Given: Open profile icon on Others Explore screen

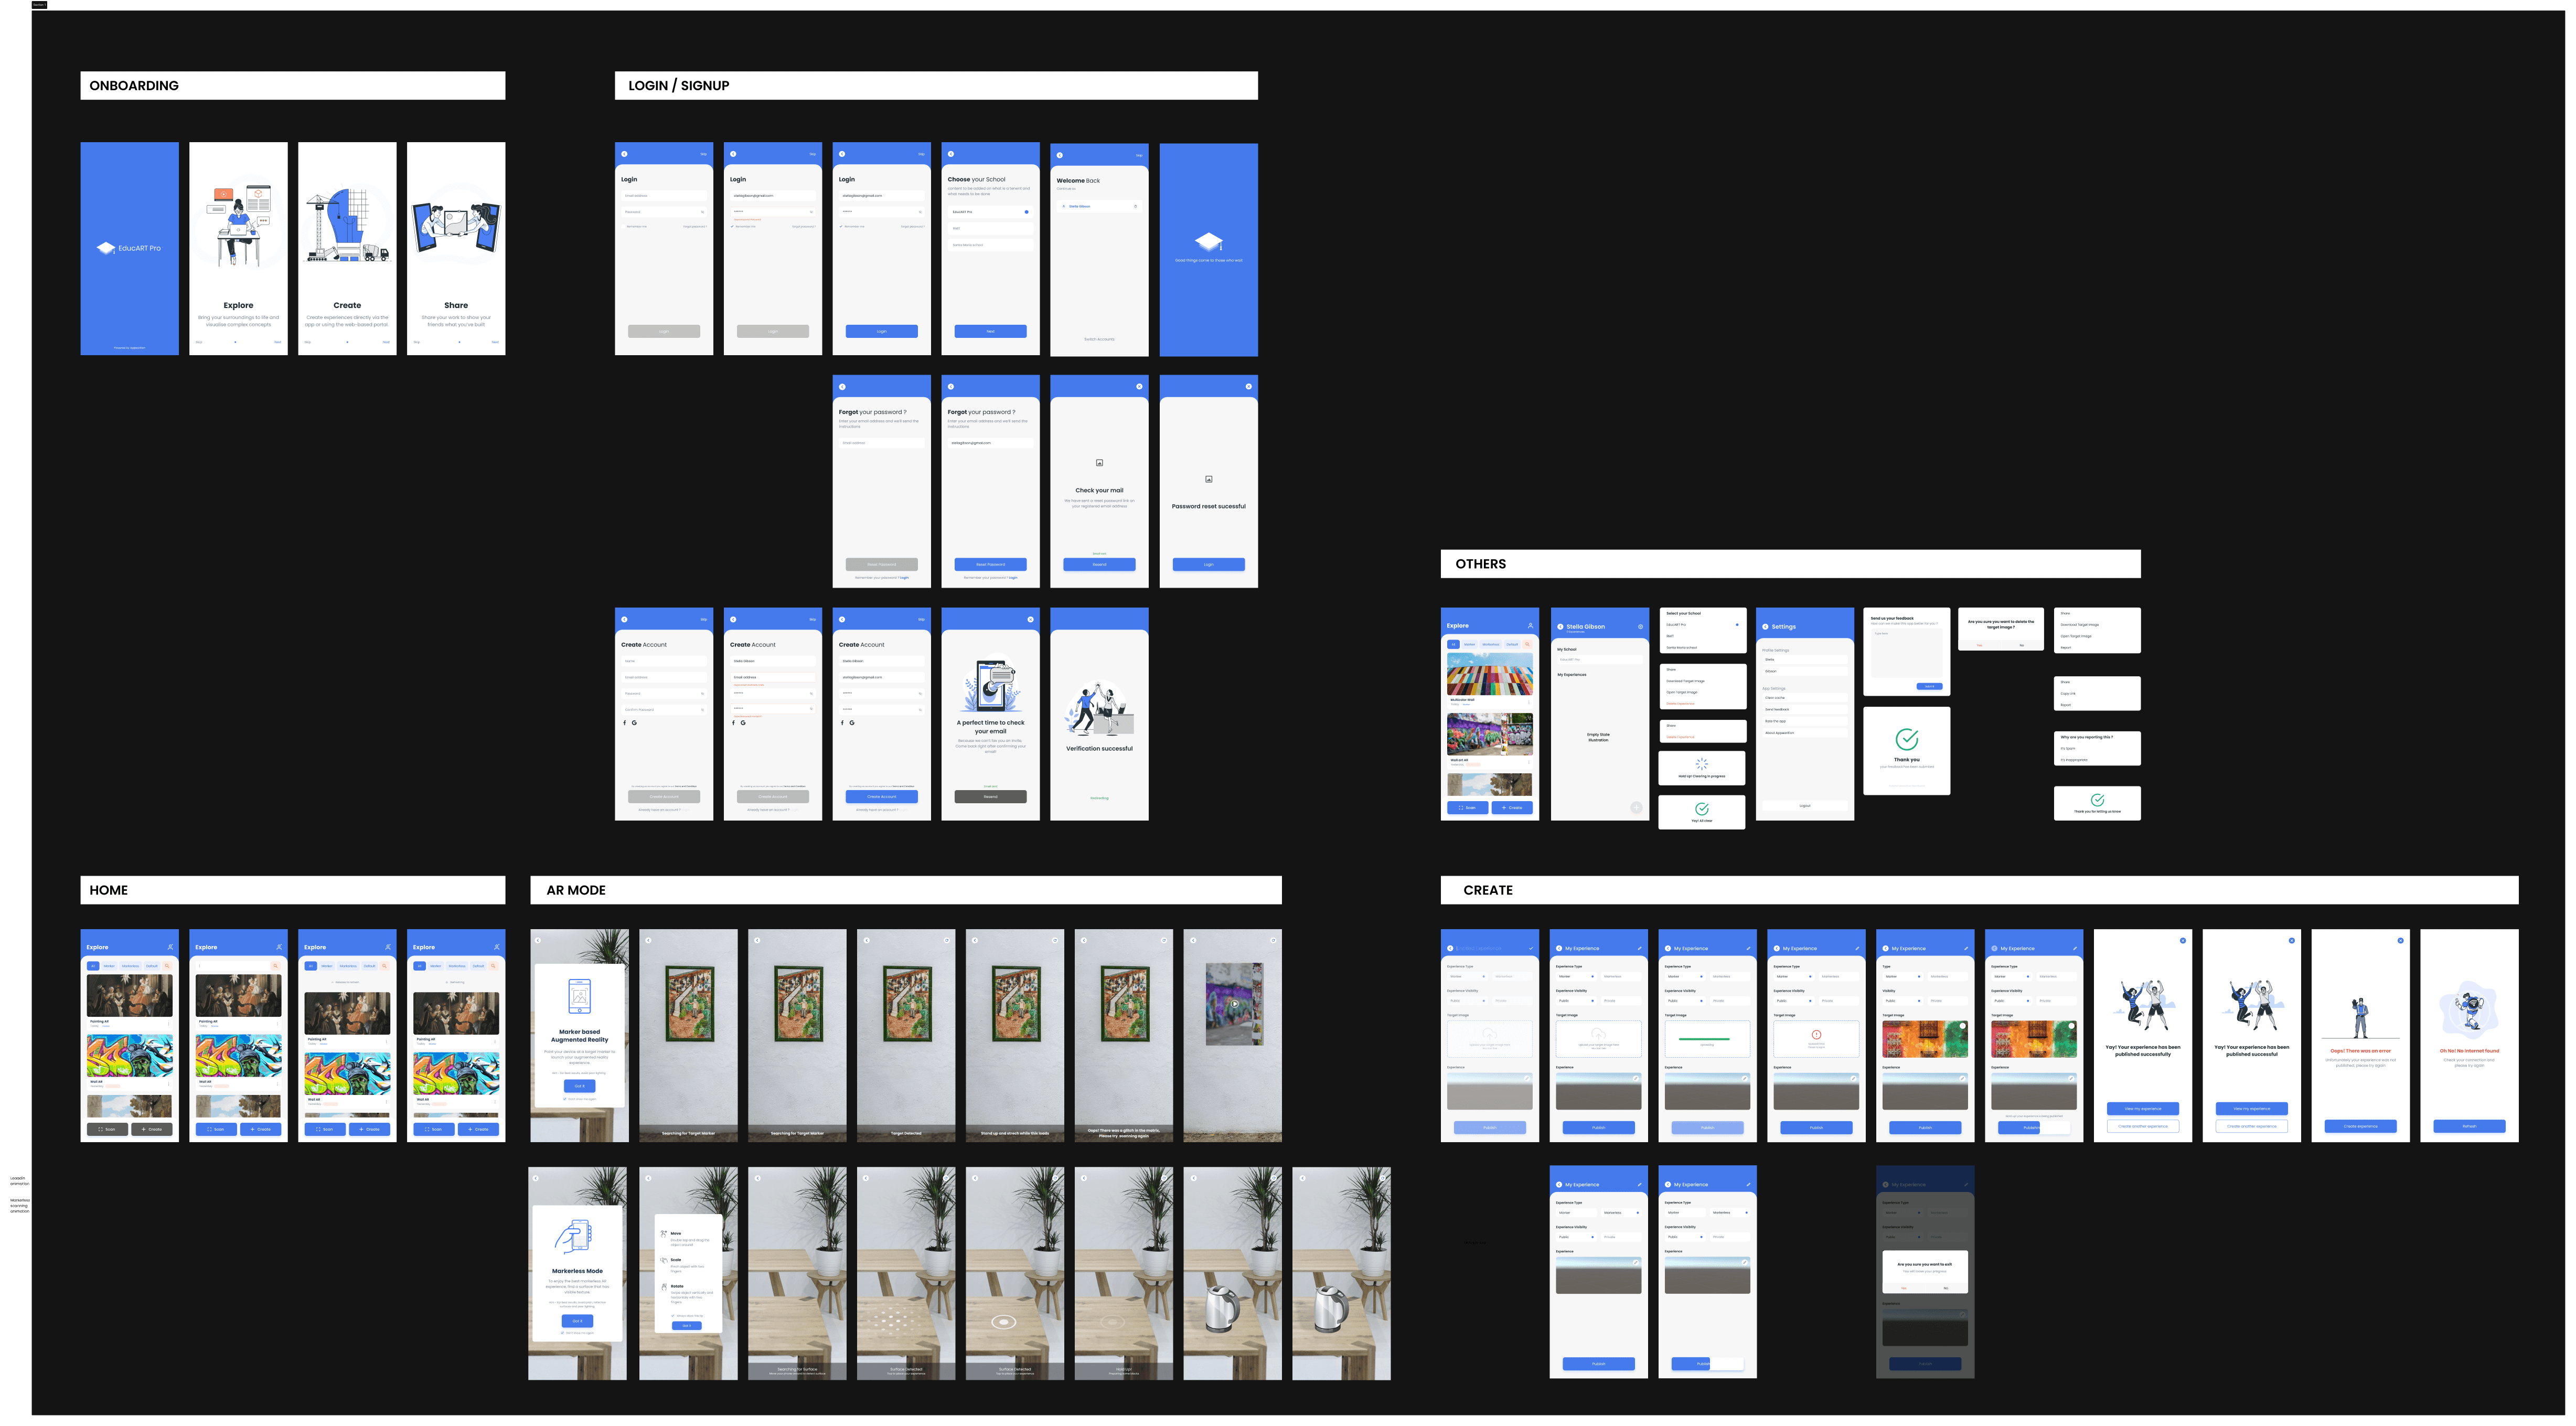Looking at the screenshot, I should click(x=1530, y=626).
